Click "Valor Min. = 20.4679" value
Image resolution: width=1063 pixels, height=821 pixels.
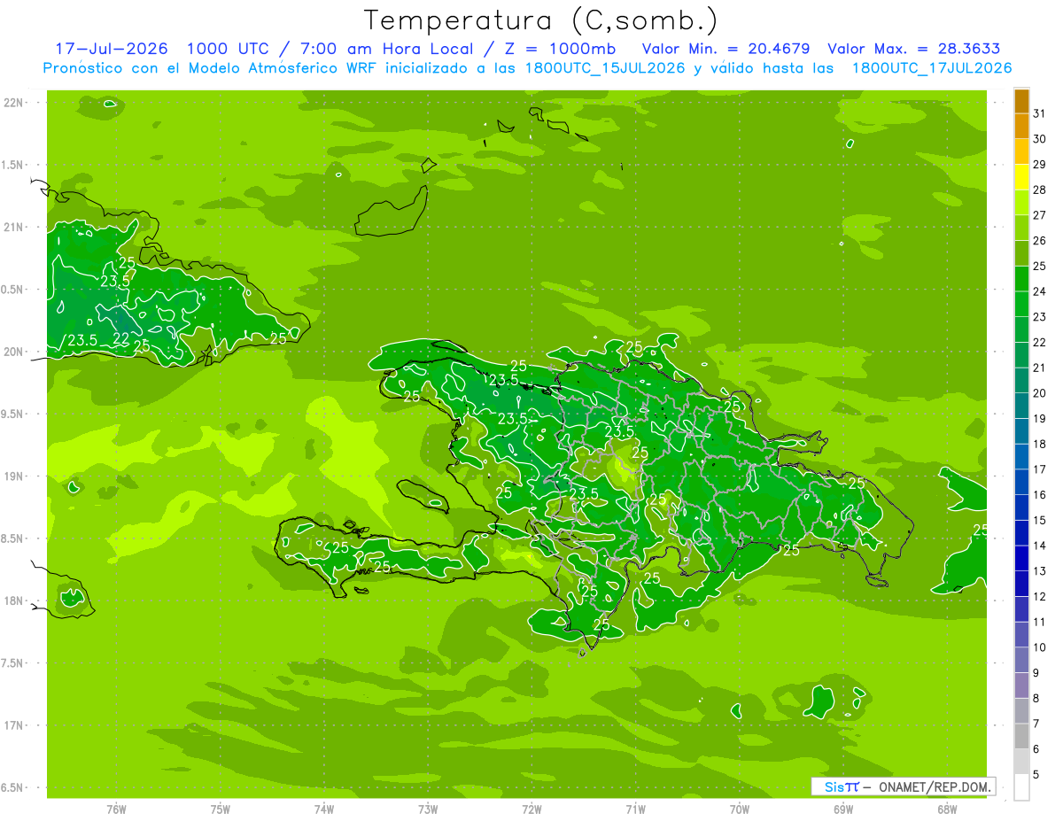click(725, 49)
